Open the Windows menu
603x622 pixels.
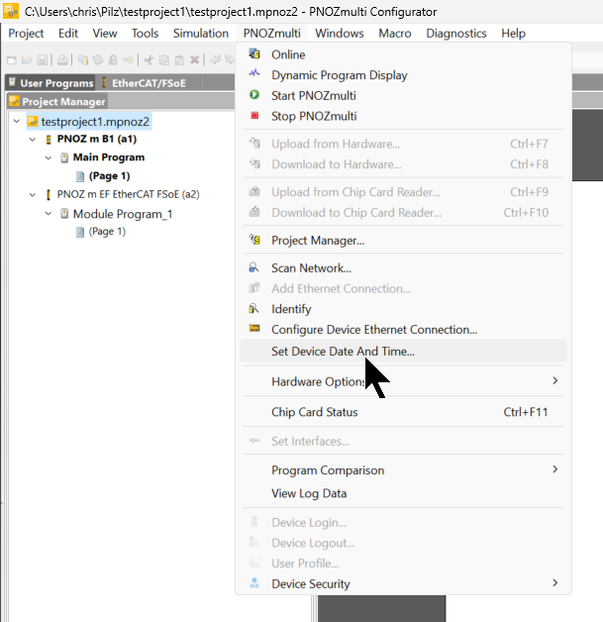(x=340, y=34)
